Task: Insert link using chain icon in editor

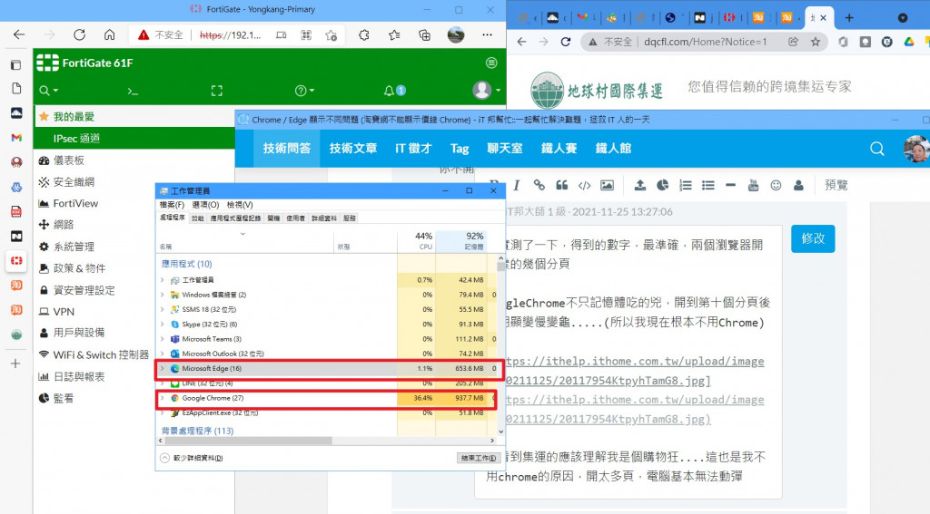Action: (539, 185)
